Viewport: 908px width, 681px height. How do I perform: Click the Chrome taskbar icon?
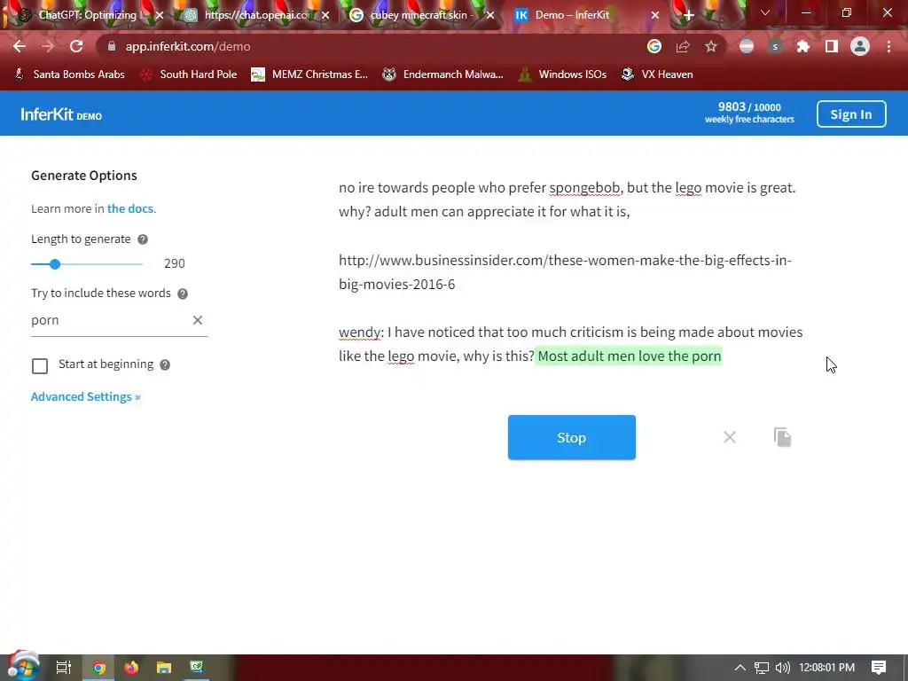99,668
